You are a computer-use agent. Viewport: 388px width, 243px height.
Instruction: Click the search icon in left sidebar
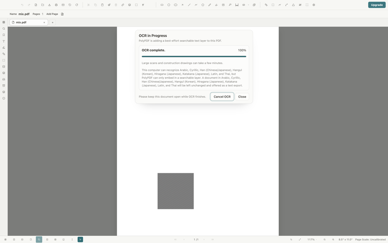click(x=4, y=29)
